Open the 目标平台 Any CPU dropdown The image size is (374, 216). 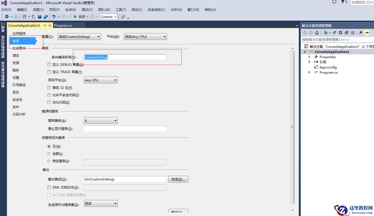pyautogui.click(x=101, y=80)
